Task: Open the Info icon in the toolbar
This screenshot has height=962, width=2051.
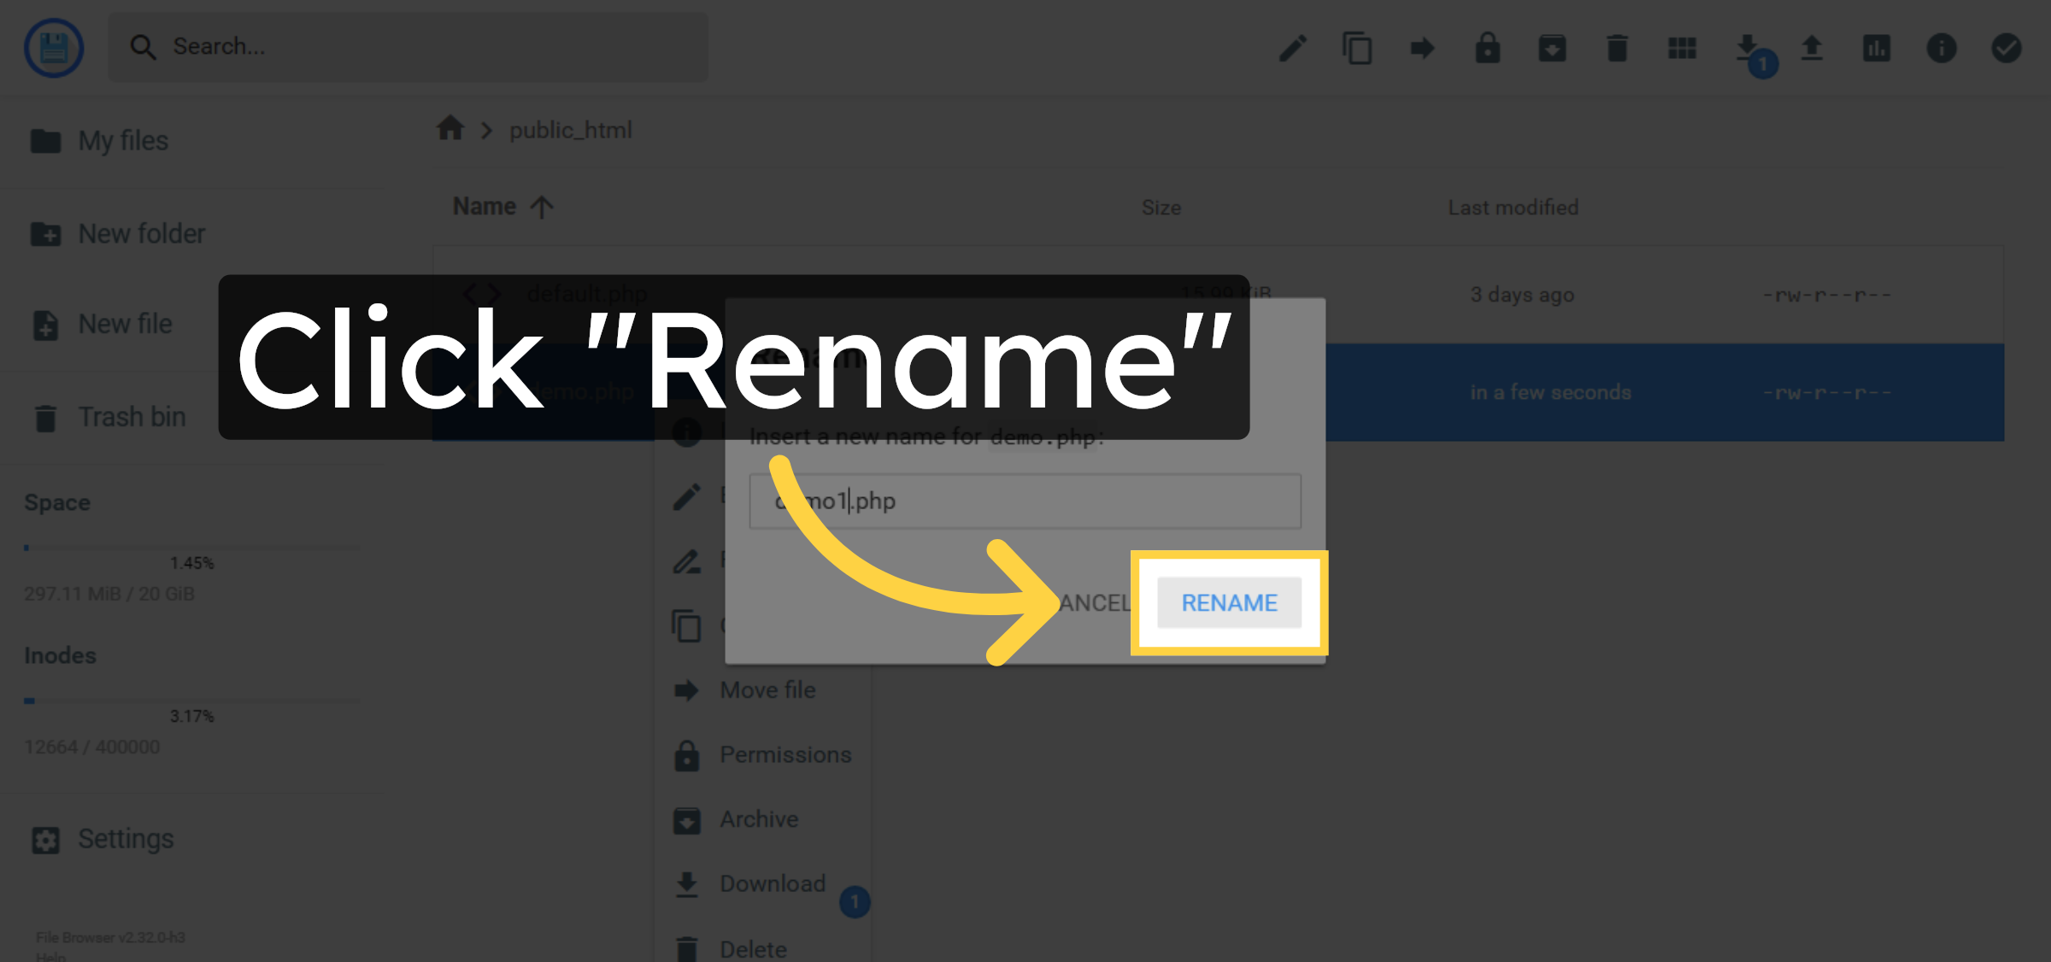Action: [1942, 49]
